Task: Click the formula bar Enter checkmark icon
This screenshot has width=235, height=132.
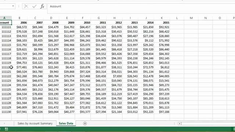Action: pyautogui.click(x=34, y=6)
